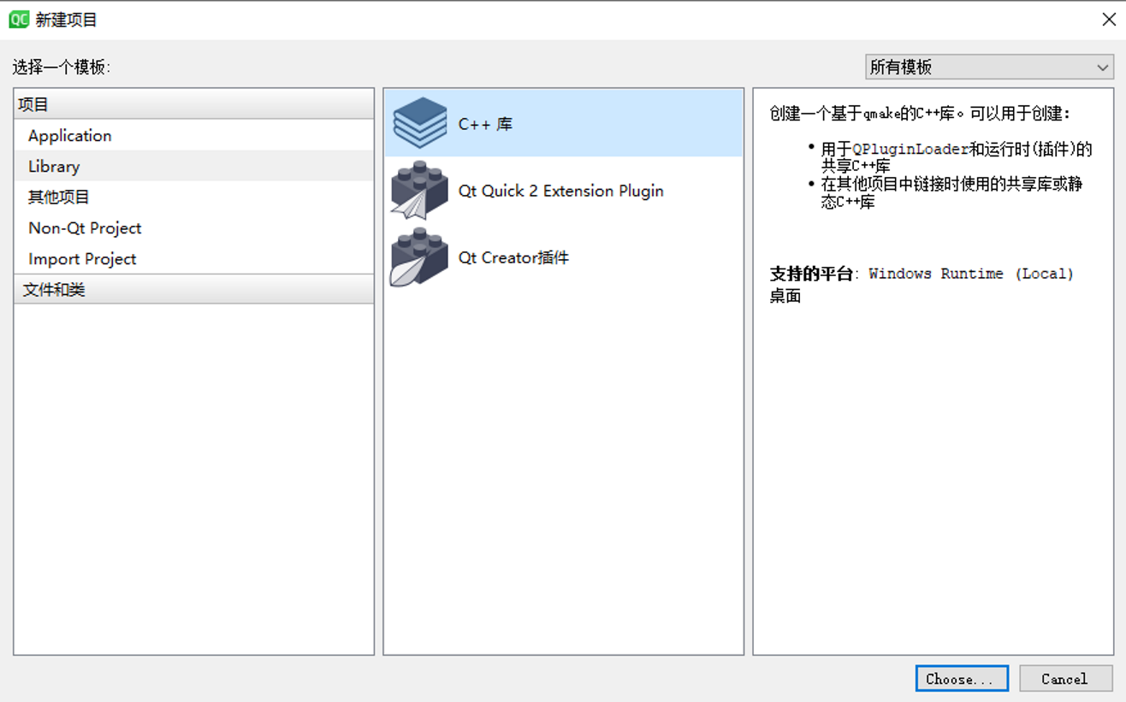Close the 新建项目 dialog
1126x702 pixels.
pyautogui.click(x=1108, y=20)
